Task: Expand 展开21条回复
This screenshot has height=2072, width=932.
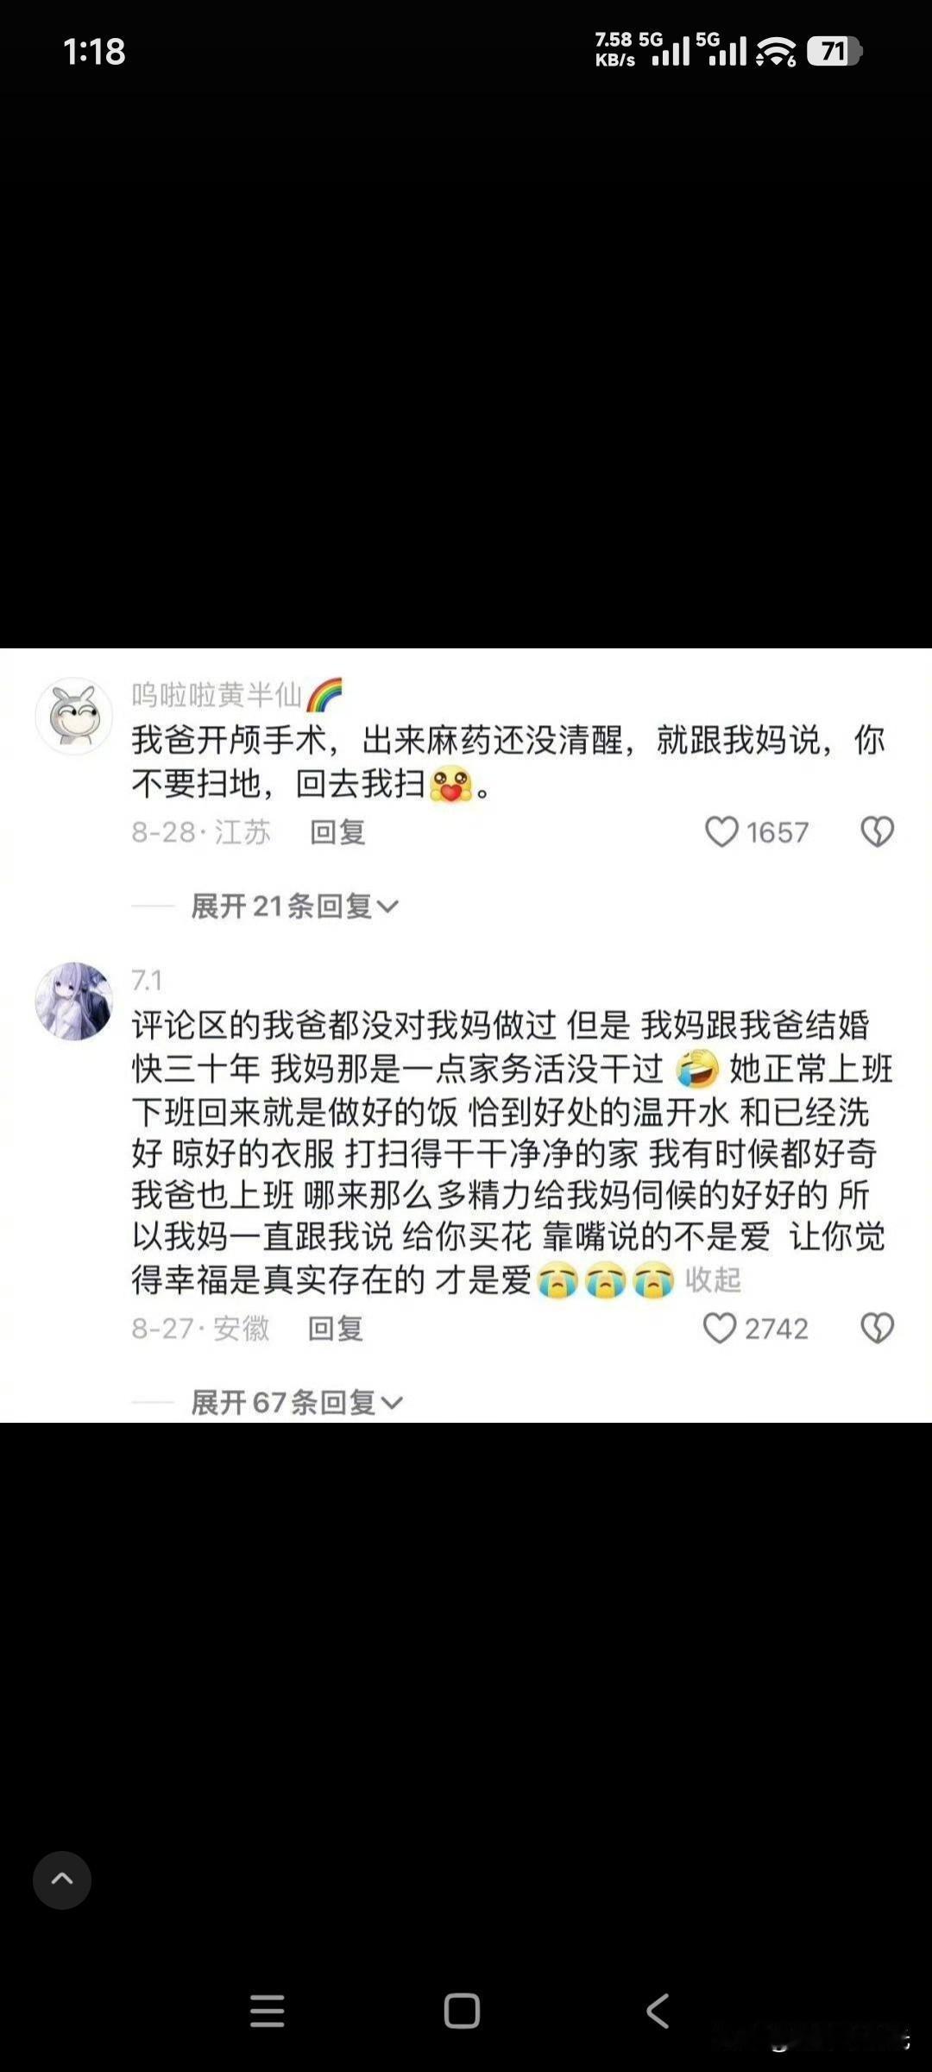Action: pos(294,906)
